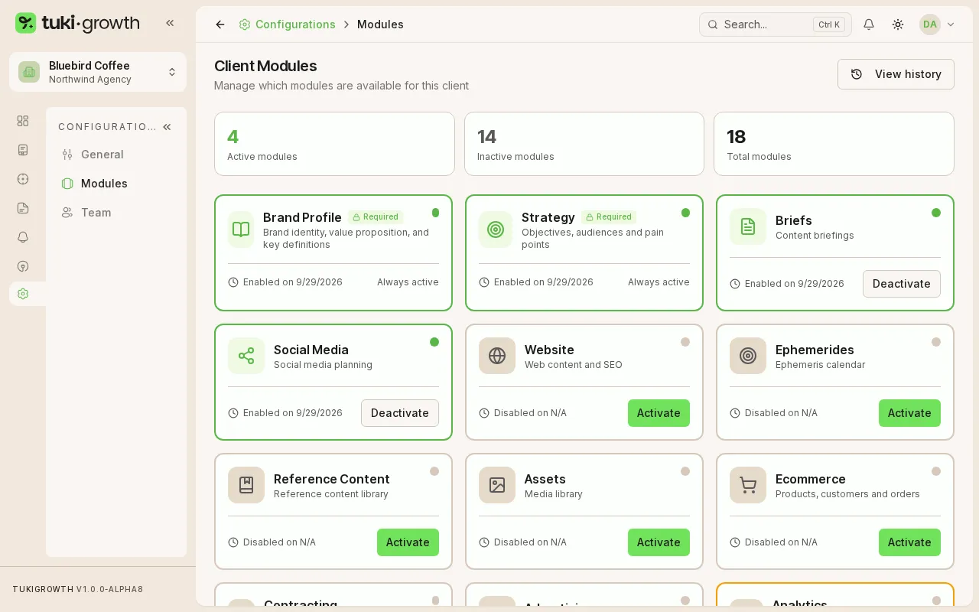
Task: Click Brand Profile green status dot
Action: pyautogui.click(x=435, y=213)
